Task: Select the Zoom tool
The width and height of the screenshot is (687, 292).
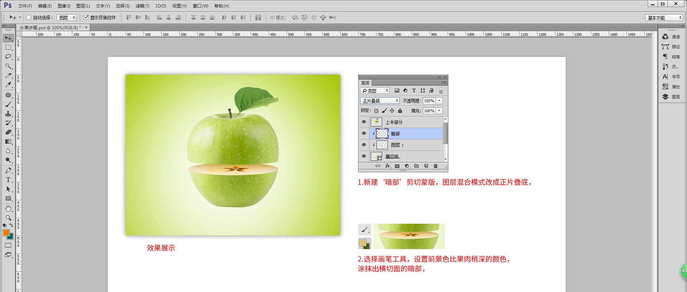Action: coord(8,218)
